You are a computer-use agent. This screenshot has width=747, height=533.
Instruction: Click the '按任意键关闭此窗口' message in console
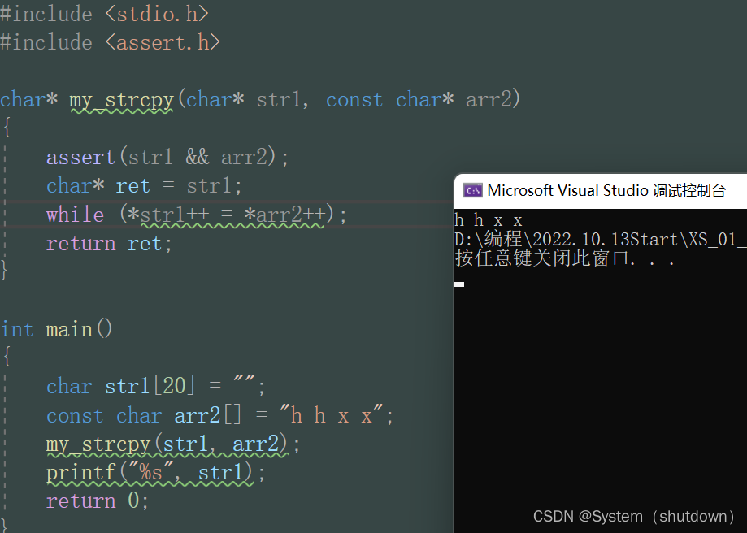point(565,258)
